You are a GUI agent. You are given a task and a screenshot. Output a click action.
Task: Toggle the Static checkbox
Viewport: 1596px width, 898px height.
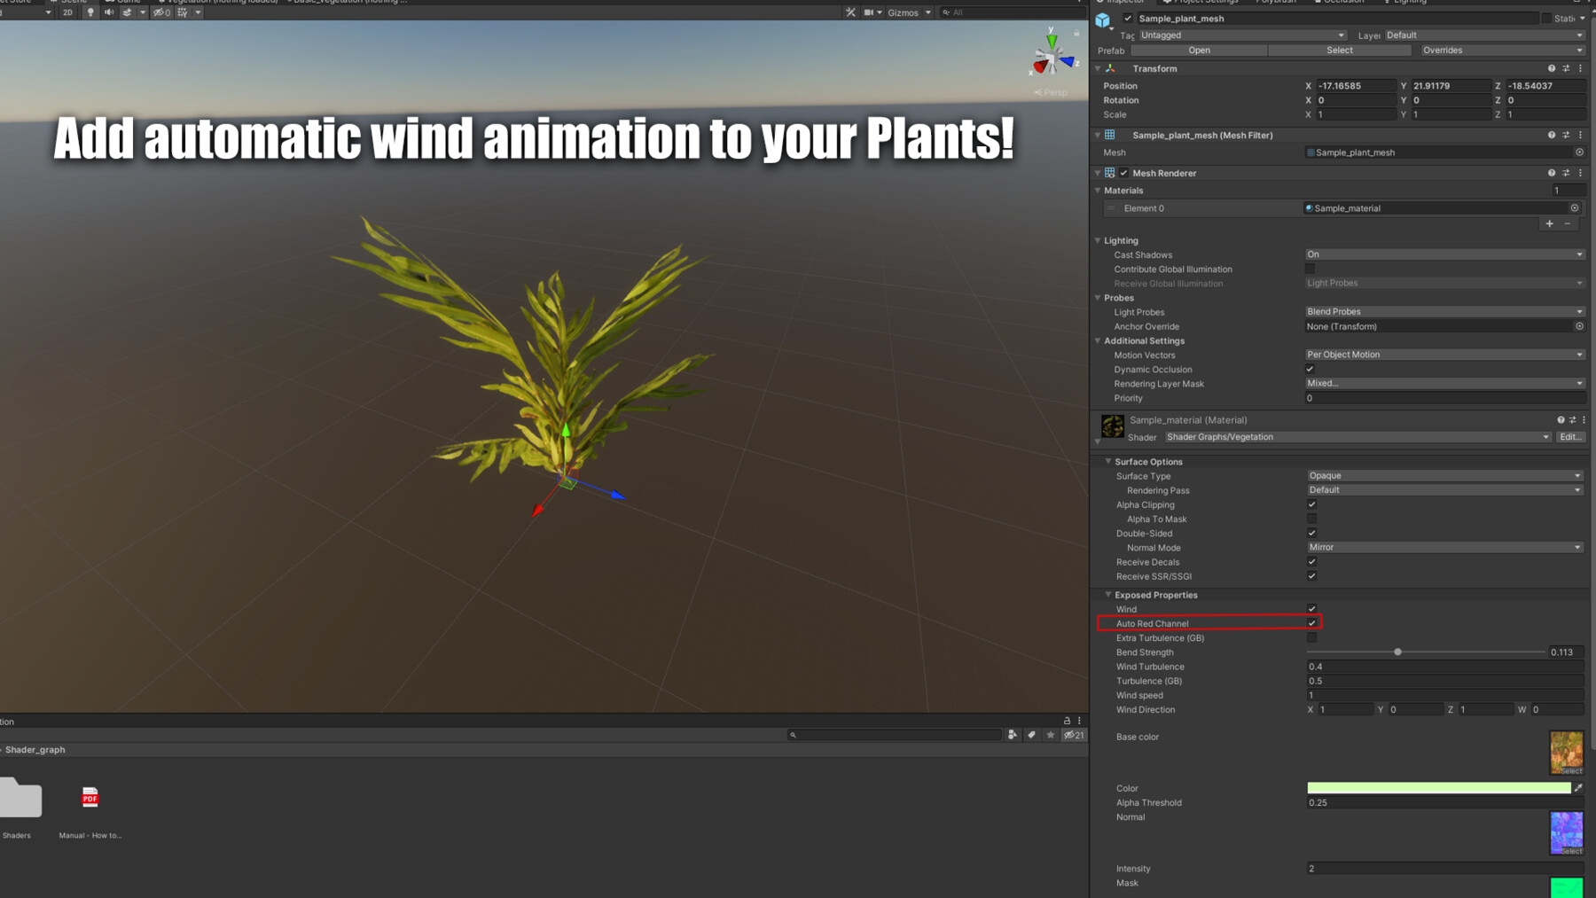tap(1546, 19)
